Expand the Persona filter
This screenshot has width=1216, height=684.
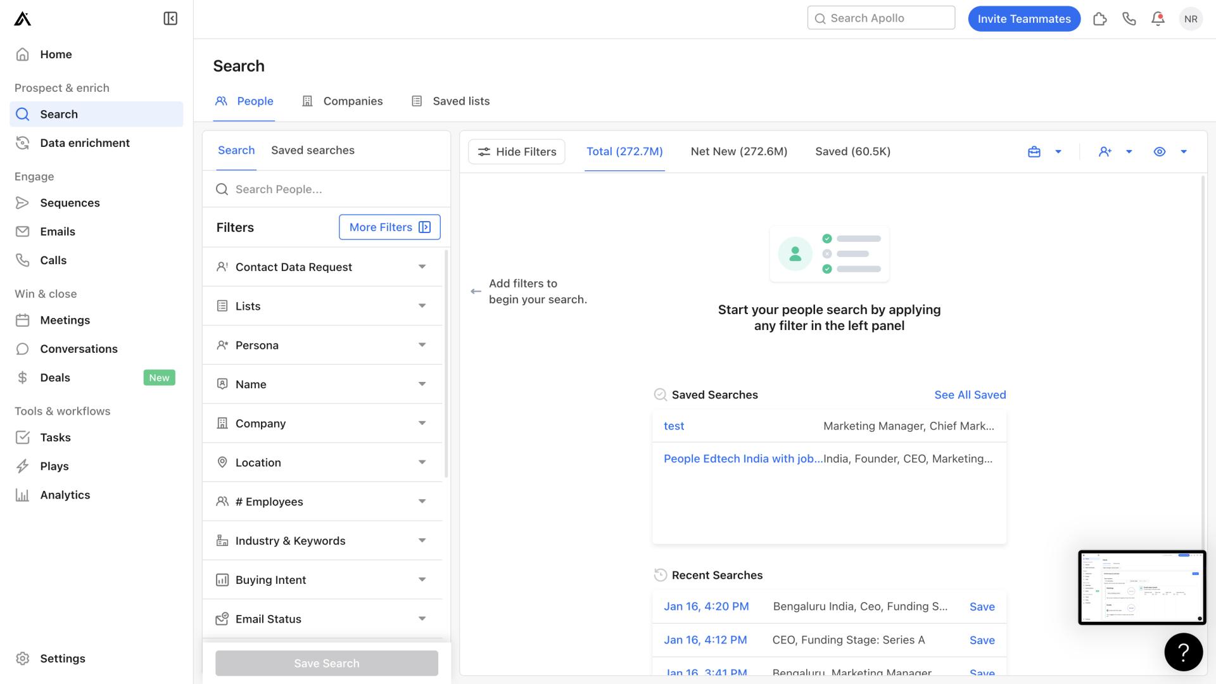322,345
